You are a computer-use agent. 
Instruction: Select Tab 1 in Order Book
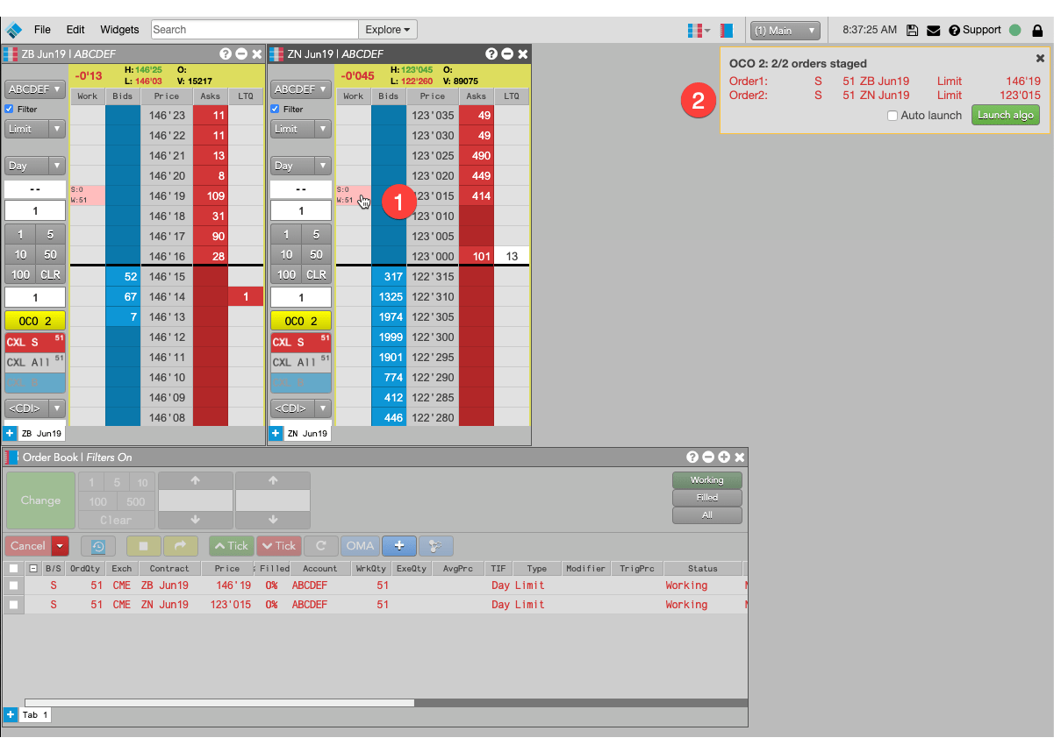click(35, 715)
